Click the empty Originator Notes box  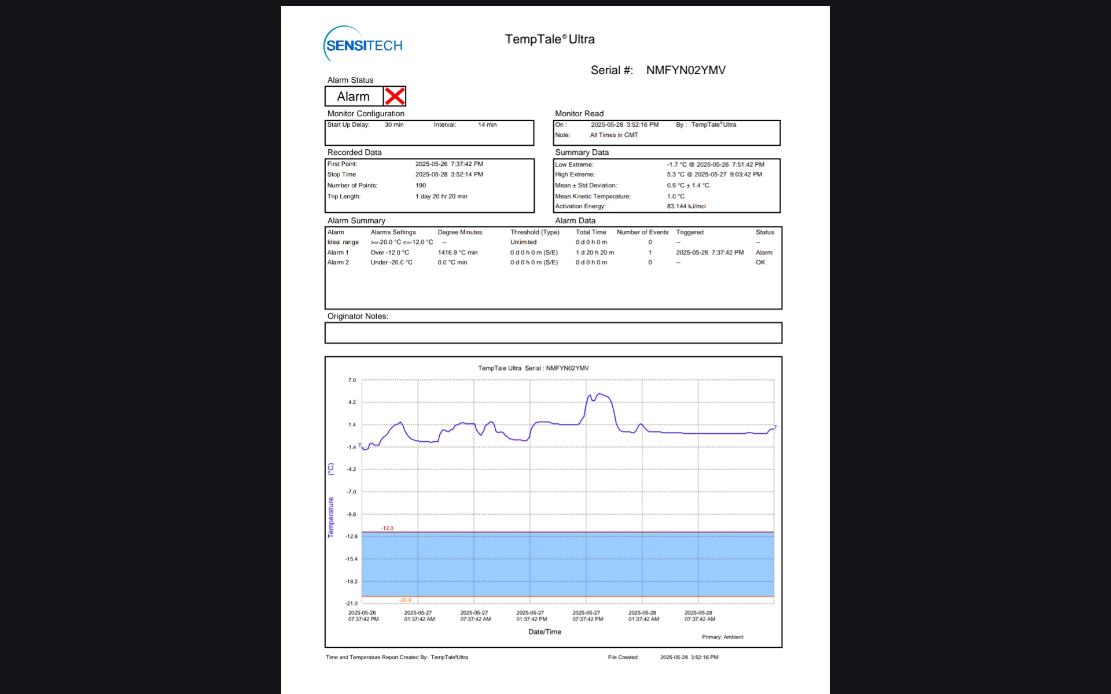(553, 333)
